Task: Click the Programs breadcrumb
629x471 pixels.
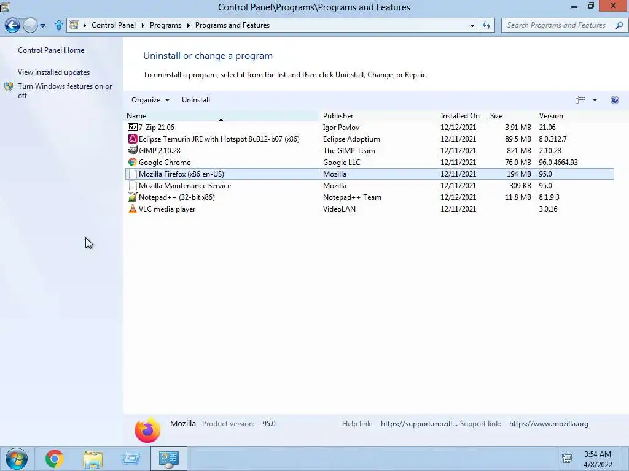Action: pyautogui.click(x=165, y=25)
